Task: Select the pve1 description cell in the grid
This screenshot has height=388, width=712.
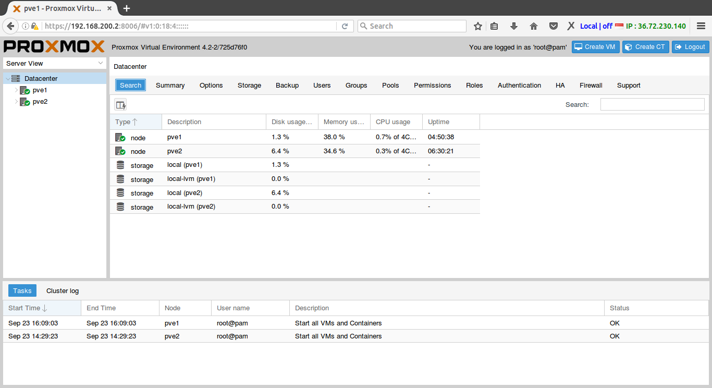Action: pos(214,137)
